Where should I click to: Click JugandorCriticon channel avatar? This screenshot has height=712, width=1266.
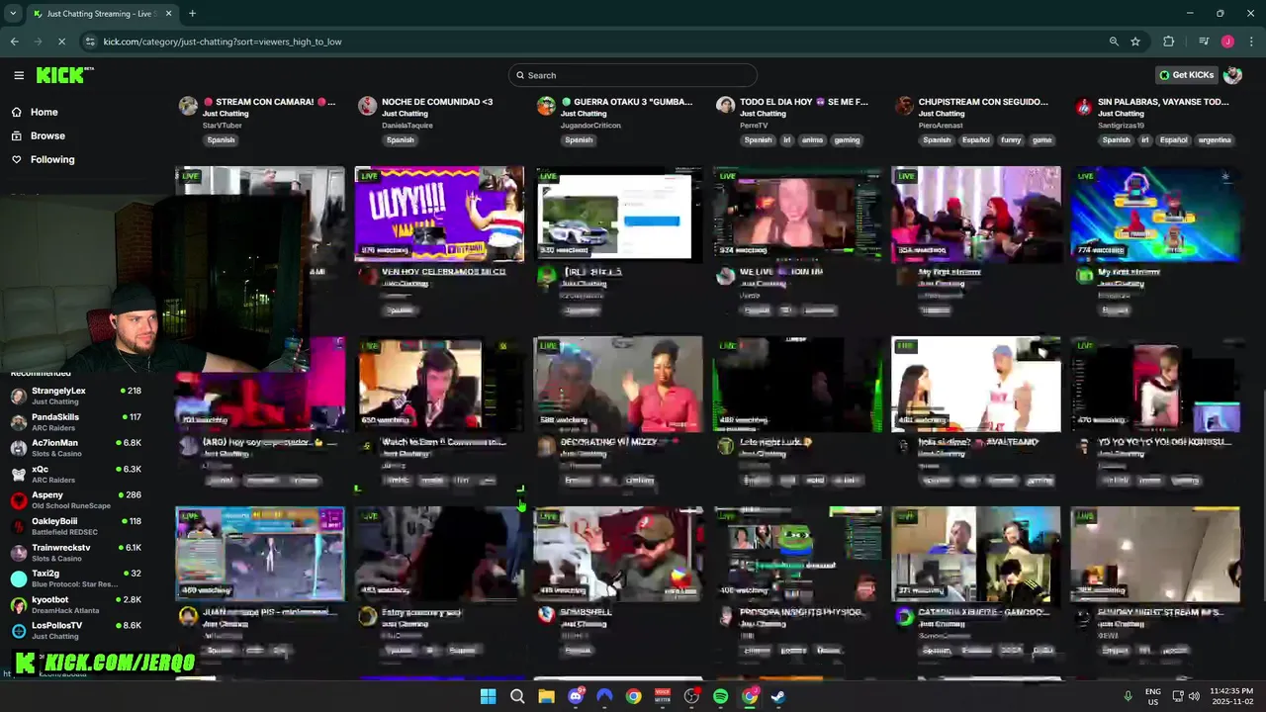(546, 106)
